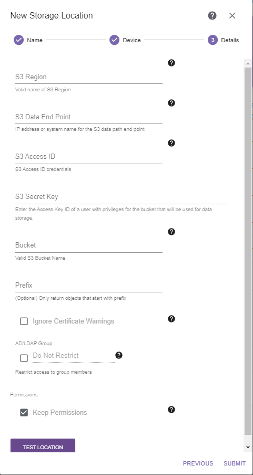Click into the Prefix input field
The width and height of the screenshot is (253, 475).
pyautogui.click(x=89, y=286)
